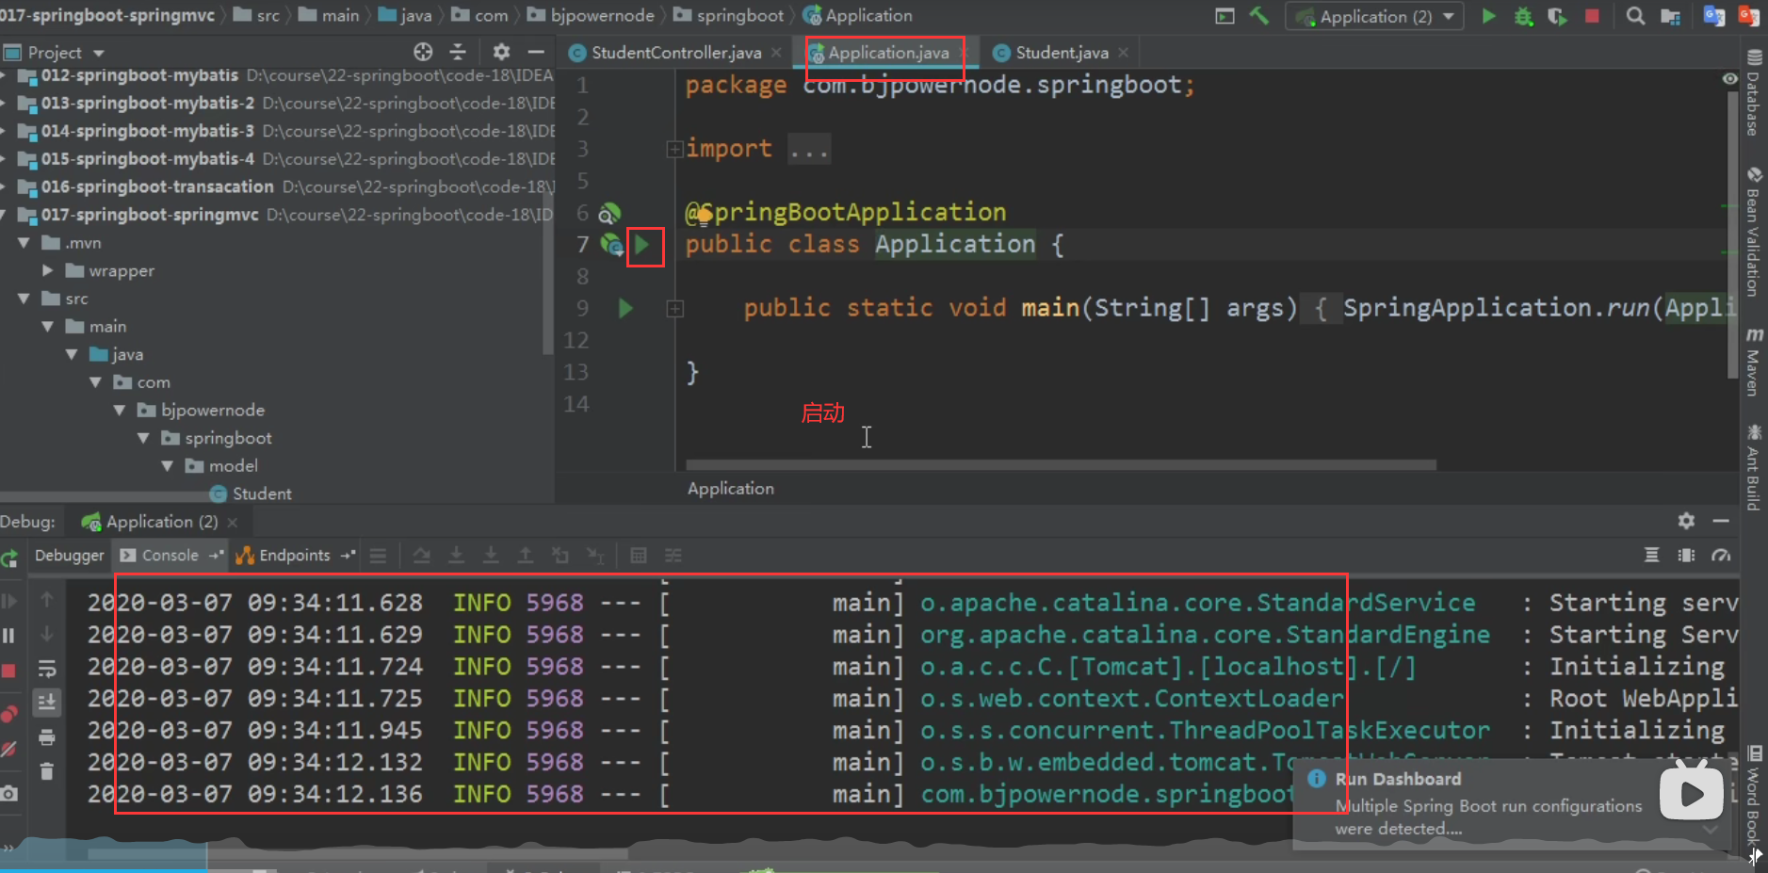Switch to Student.java tab
Viewport: 1768px width, 873px height.
(1061, 53)
